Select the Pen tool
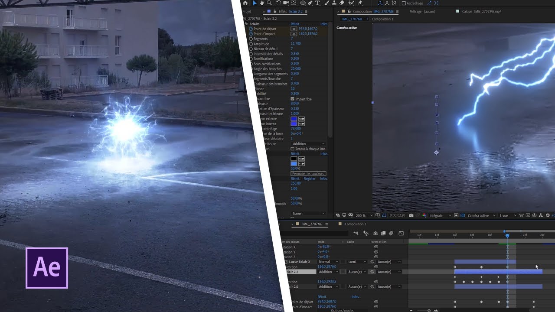555x312 pixels. (x=310, y=3)
